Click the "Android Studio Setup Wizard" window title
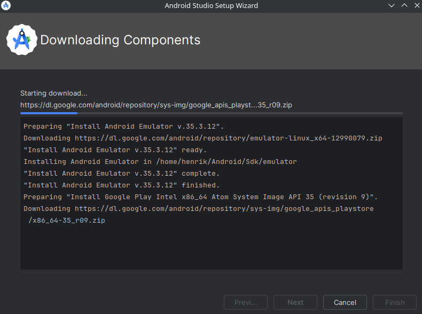Image resolution: width=422 pixels, height=314 pixels. [212, 6]
